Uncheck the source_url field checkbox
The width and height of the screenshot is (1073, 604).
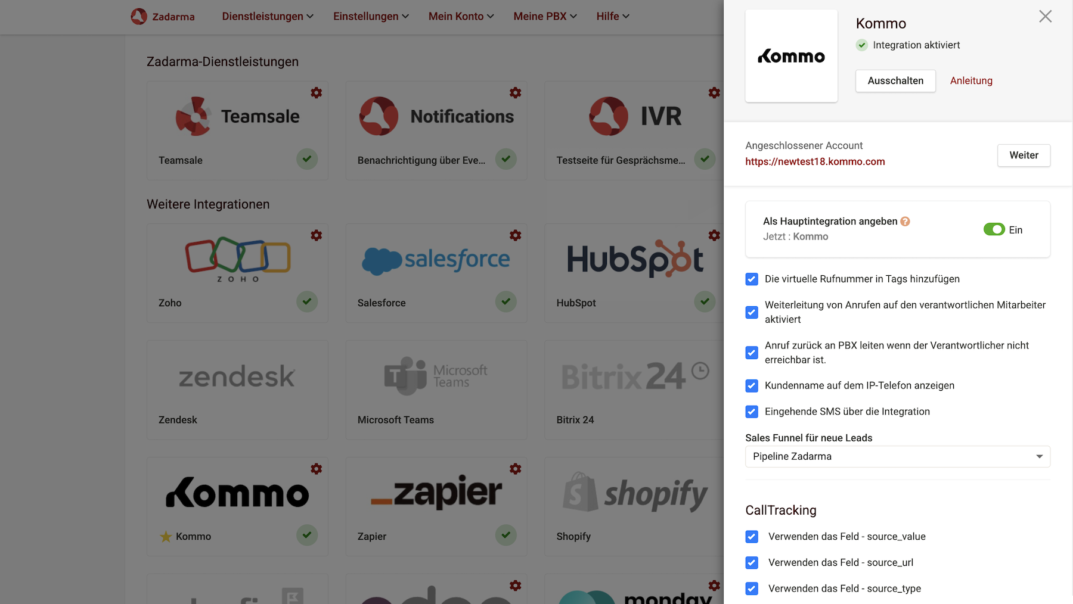click(x=752, y=563)
